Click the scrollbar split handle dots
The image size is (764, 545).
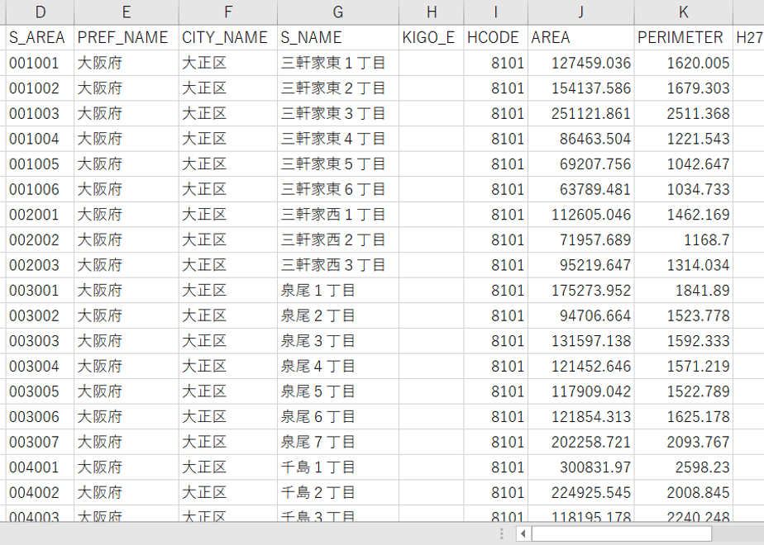coord(502,533)
